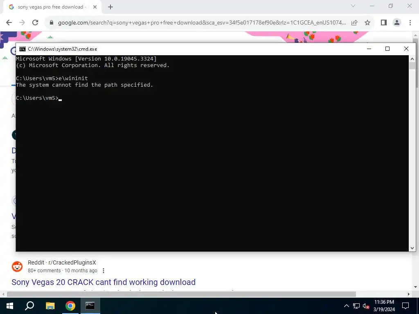Open more options for Reddit result

104,271
